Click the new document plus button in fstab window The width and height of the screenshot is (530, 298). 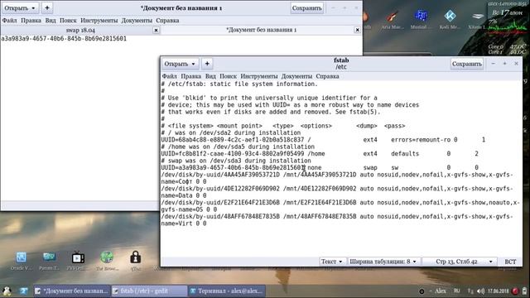click(207, 64)
